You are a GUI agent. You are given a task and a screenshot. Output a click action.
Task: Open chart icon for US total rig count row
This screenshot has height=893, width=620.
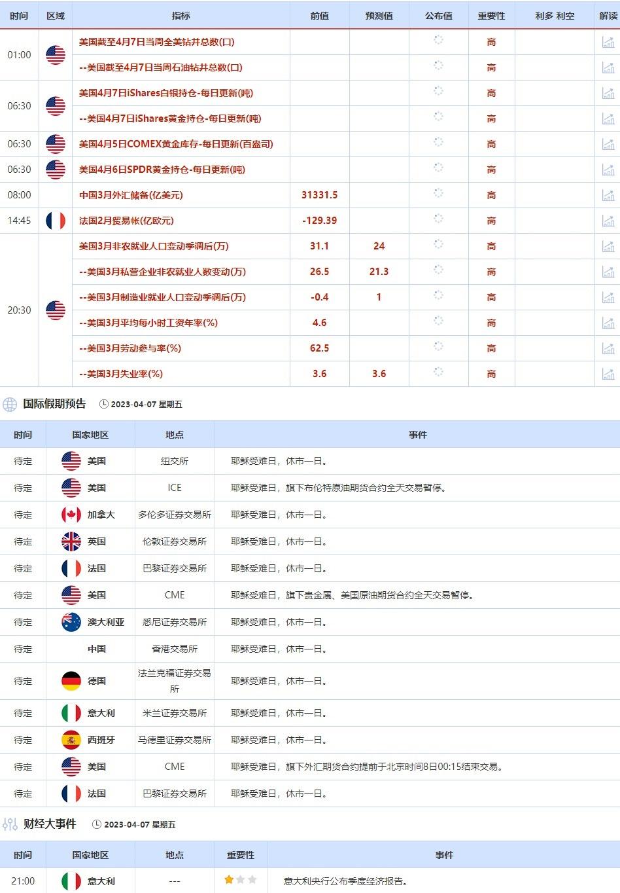coord(608,42)
